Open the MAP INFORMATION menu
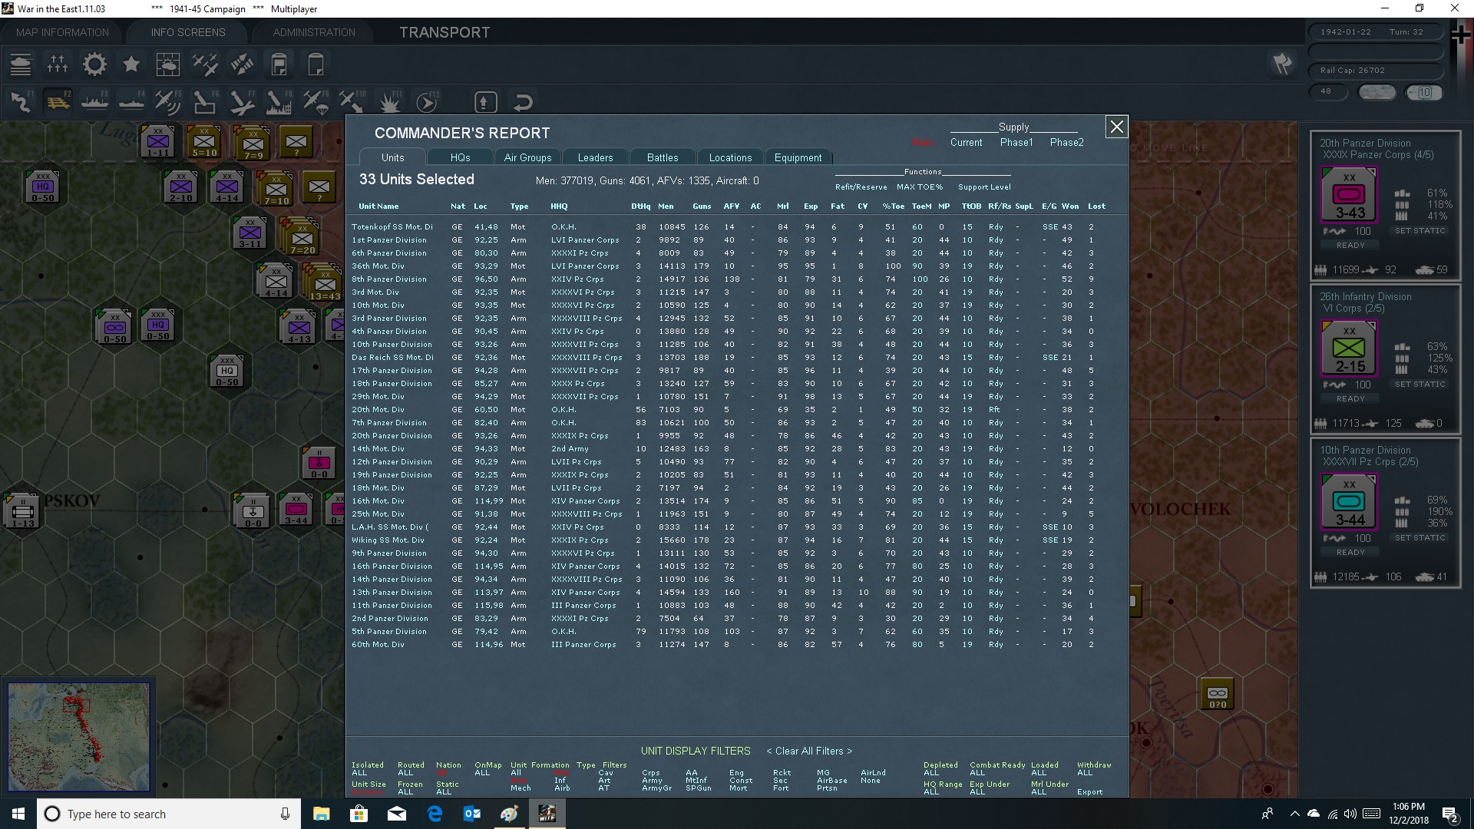Screen dimensions: 1474x829 [x=62, y=32]
